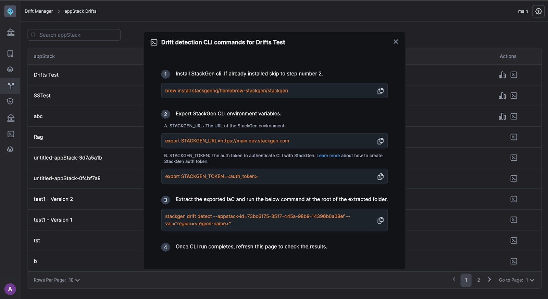This screenshot has height=299, width=548.
Task: Open CLI commands for b row
Action: (x=514, y=261)
